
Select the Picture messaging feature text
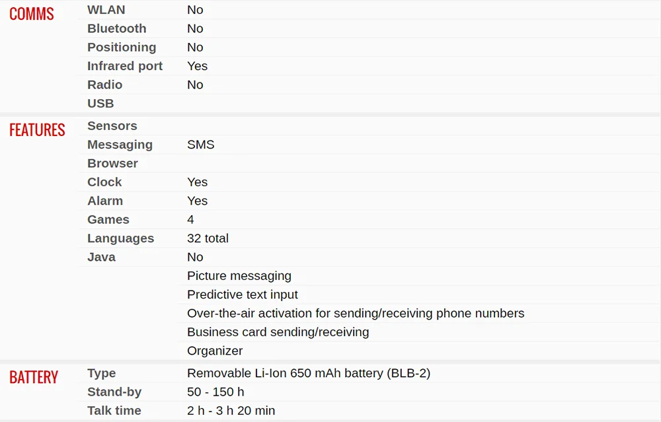tap(239, 276)
